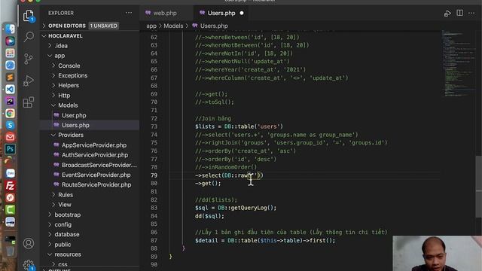Screen dimensions: 482x271
Task: Click line number 73 in gutter
Action: 154,126
